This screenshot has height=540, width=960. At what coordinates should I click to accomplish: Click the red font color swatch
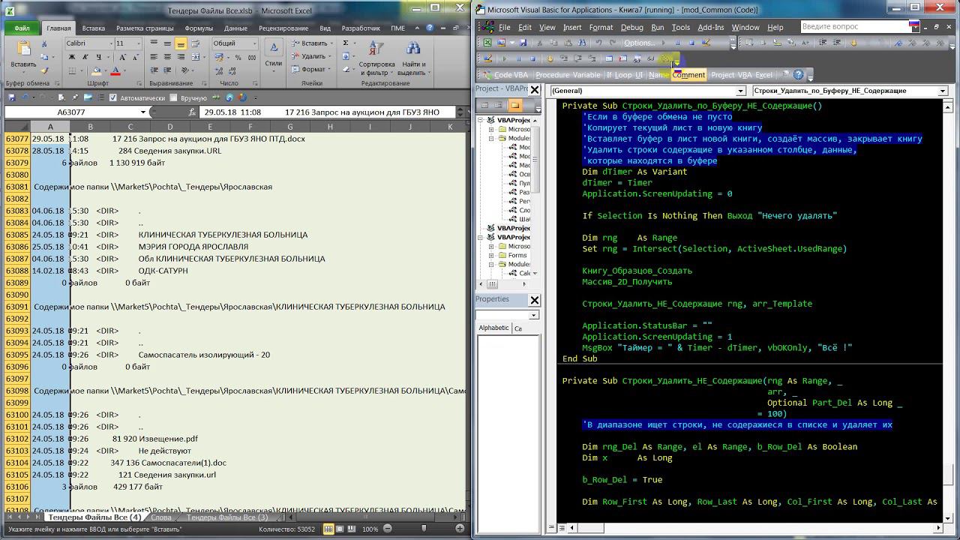pos(115,71)
